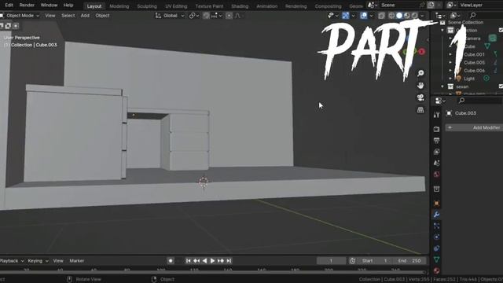Uncheck the Collection exclude checkbox

[x=501, y=30]
